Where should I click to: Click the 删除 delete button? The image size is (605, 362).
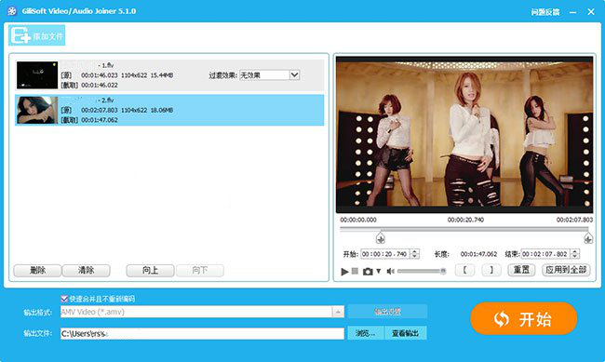point(37,270)
